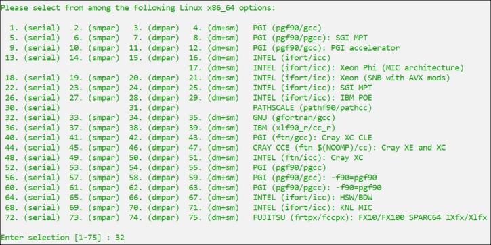
Task: Select option 46 dmpar CRAY CCE
Action: (154, 148)
